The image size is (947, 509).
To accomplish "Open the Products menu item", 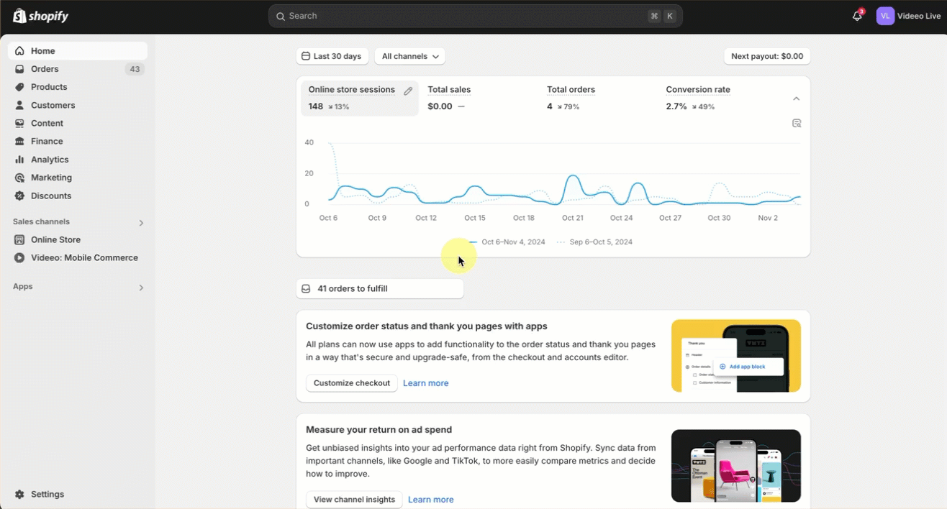I will click(49, 87).
